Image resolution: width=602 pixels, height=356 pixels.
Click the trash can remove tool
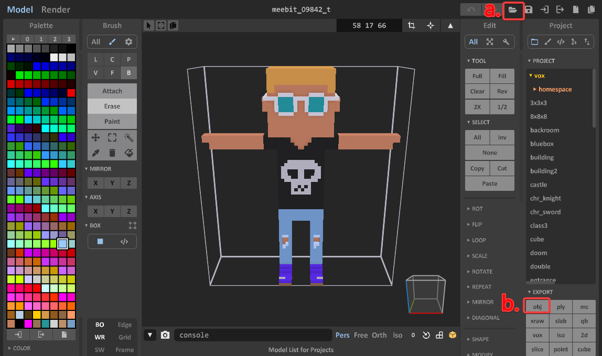[112, 153]
